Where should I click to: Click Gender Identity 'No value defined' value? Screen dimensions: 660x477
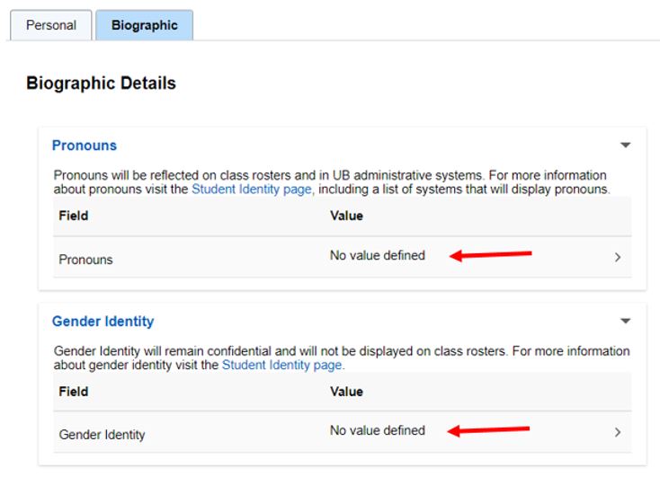377,430
